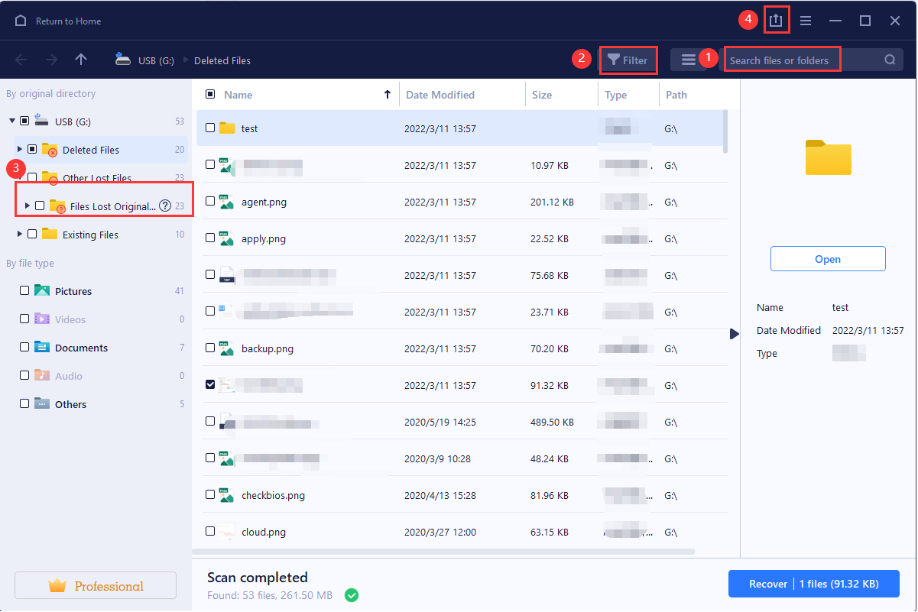Screen dimensions: 918x612
Task: Enable the Pictures file type filter
Action: [24, 290]
